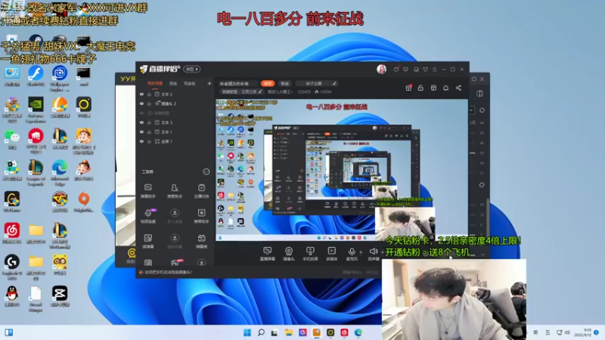Image resolution: width=605 pixels, height=340 pixels.
Task: Click the unlock padlock icon in toolbar
Action: (x=420, y=88)
